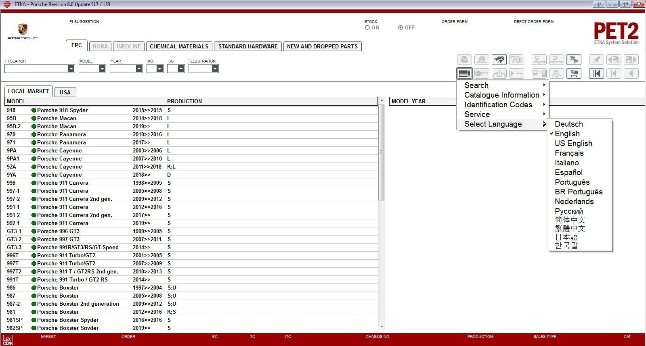This screenshot has width=646, height=346.
Task: Switch to the STANDARD HARDWARE tab
Action: 248,46
